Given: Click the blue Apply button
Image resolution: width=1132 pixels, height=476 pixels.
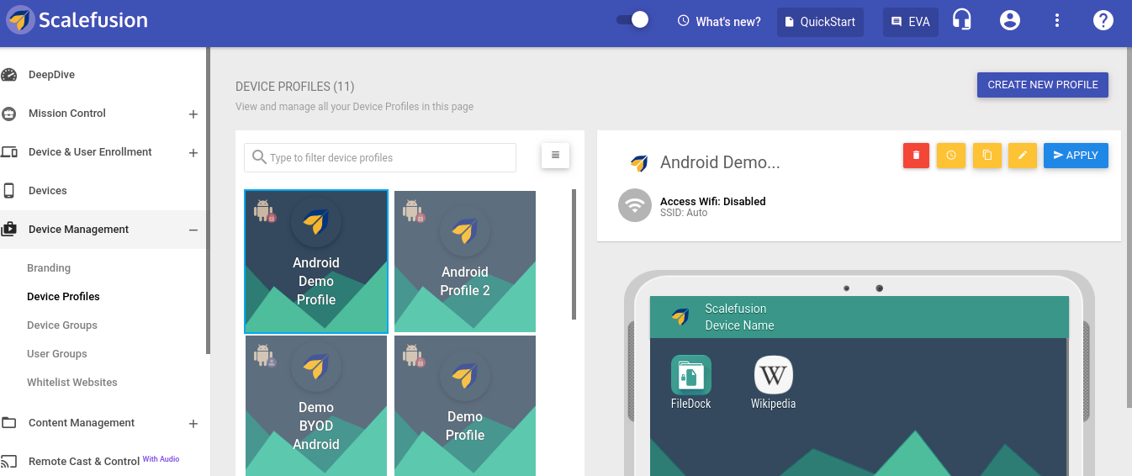Looking at the screenshot, I should coord(1076,156).
